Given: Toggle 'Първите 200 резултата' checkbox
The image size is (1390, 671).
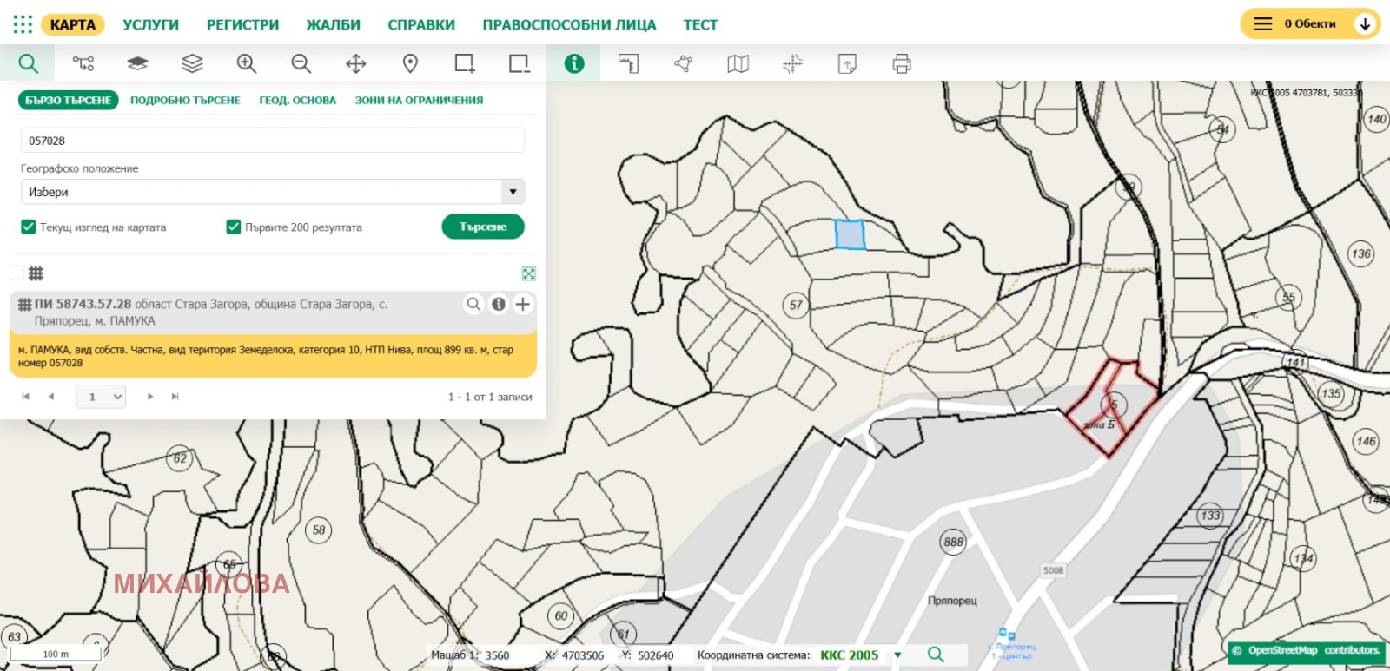Looking at the screenshot, I should pyautogui.click(x=233, y=227).
